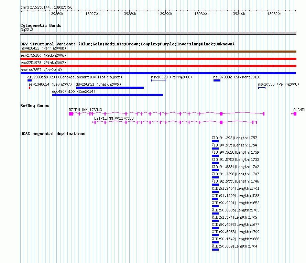Select the %ID:90.669|Length:1704 duplication bar
Viewport: 306px width, 263px height.
tap(215, 249)
